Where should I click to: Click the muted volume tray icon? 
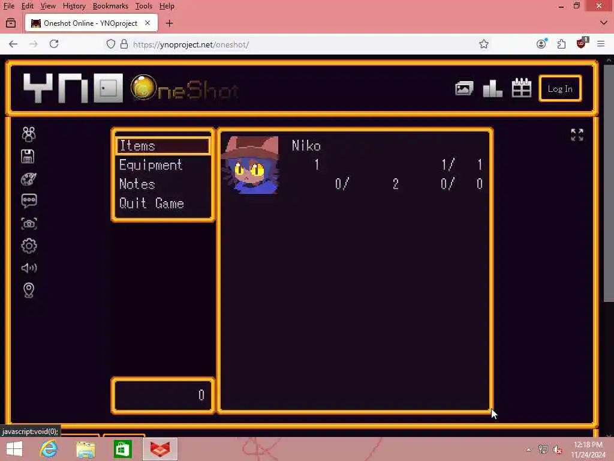click(558, 450)
